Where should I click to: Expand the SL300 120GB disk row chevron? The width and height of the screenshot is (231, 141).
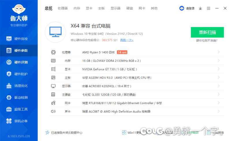[x=219, y=94]
